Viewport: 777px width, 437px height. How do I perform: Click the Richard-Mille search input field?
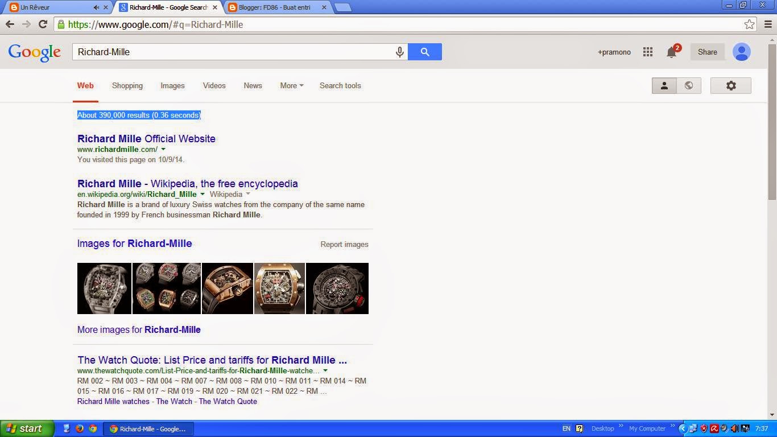233,52
